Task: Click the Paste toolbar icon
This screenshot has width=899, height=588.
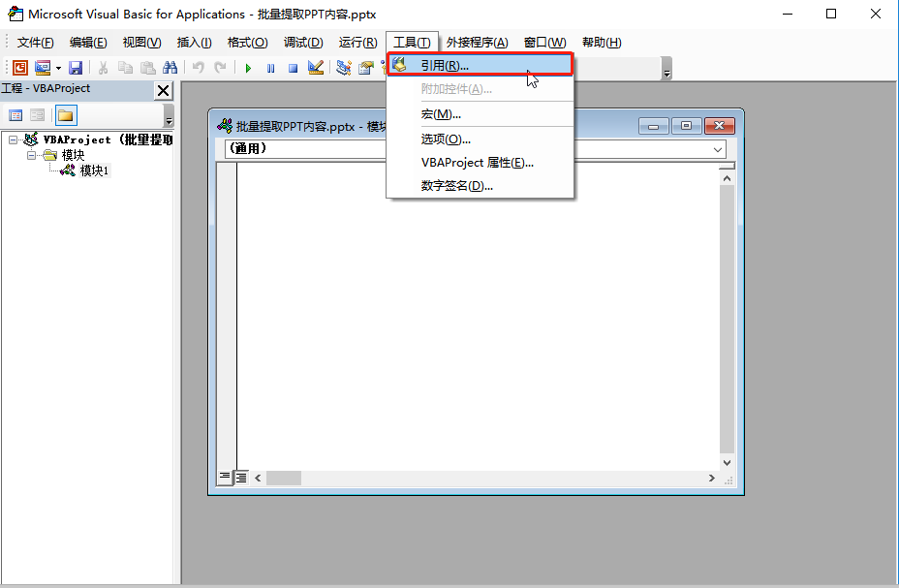Action: 148,68
